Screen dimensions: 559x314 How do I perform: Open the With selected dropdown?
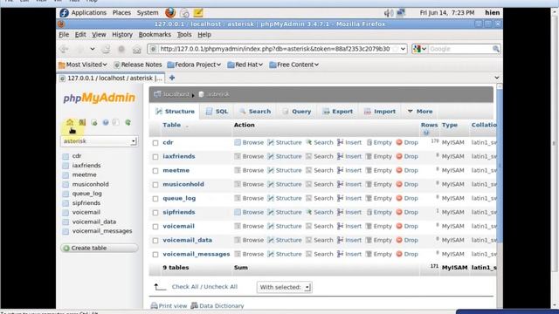pos(285,287)
